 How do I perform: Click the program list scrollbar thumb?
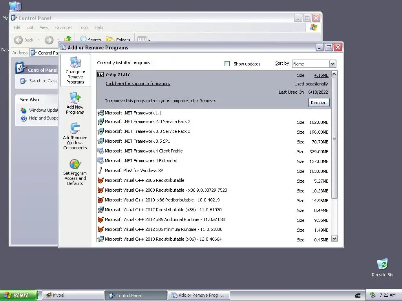[x=334, y=138]
